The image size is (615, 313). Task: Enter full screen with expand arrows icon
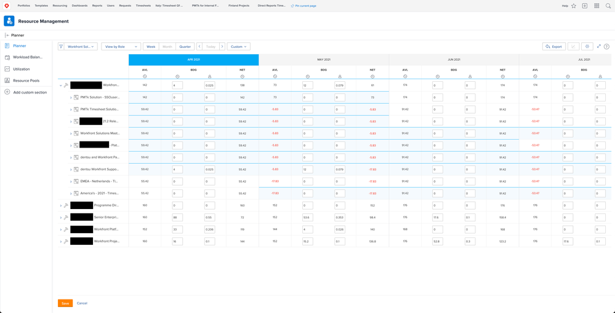(x=598, y=47)
